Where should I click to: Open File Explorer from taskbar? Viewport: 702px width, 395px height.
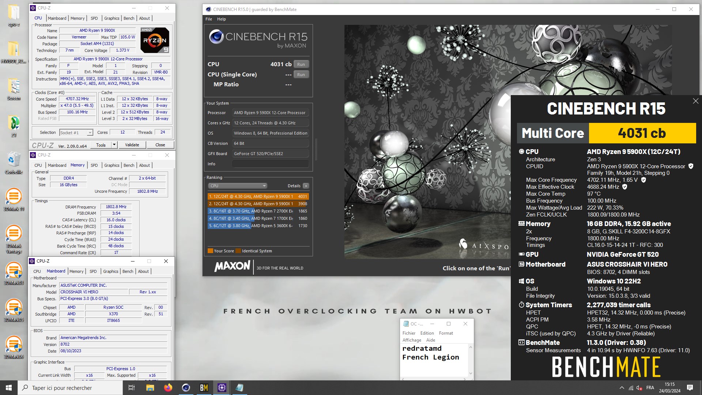150,388
